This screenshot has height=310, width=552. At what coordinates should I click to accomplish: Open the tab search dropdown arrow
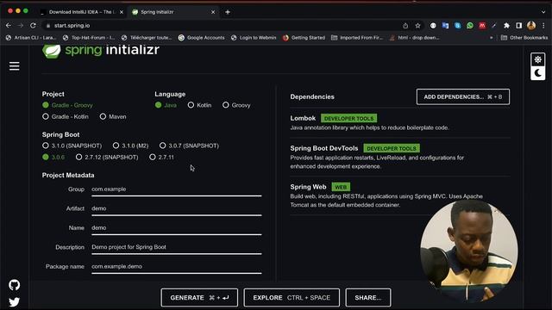tap(543, 12)
